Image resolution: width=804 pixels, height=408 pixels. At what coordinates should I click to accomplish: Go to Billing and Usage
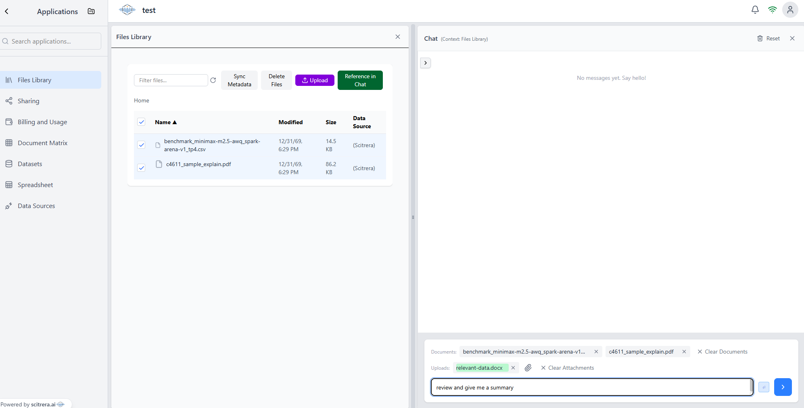(50, 122)
